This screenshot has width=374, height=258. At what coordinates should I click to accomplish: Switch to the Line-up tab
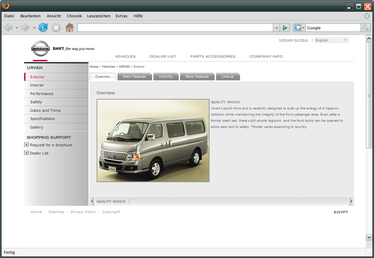227,77
